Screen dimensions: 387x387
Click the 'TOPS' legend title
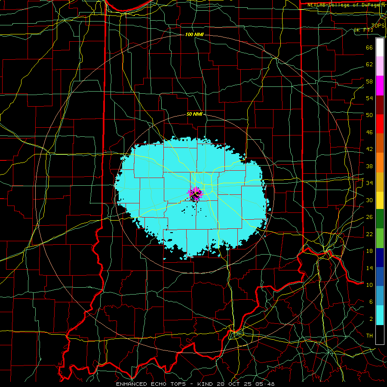click(x=378, y=26)
